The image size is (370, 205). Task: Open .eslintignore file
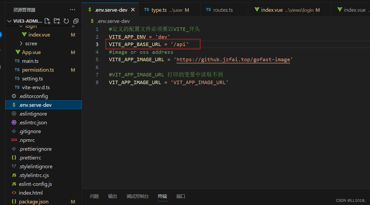click(33, 114)
